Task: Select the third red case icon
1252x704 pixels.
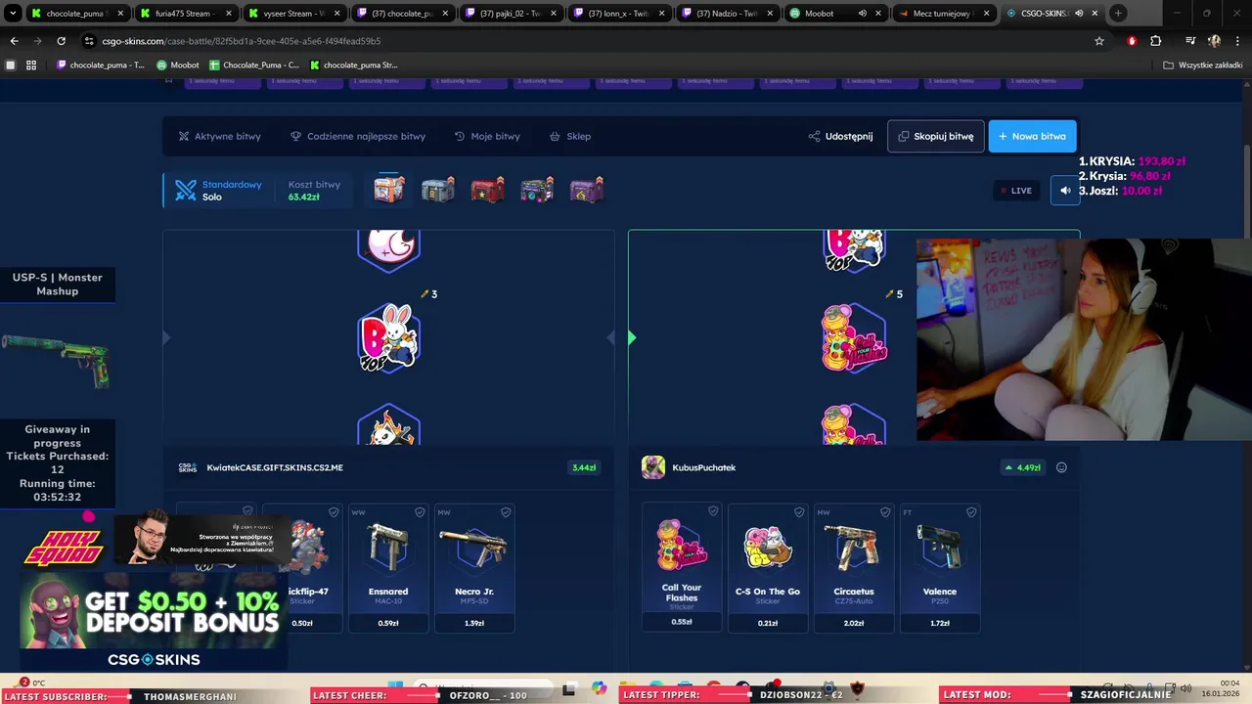Action: click(x=487, y=190)
